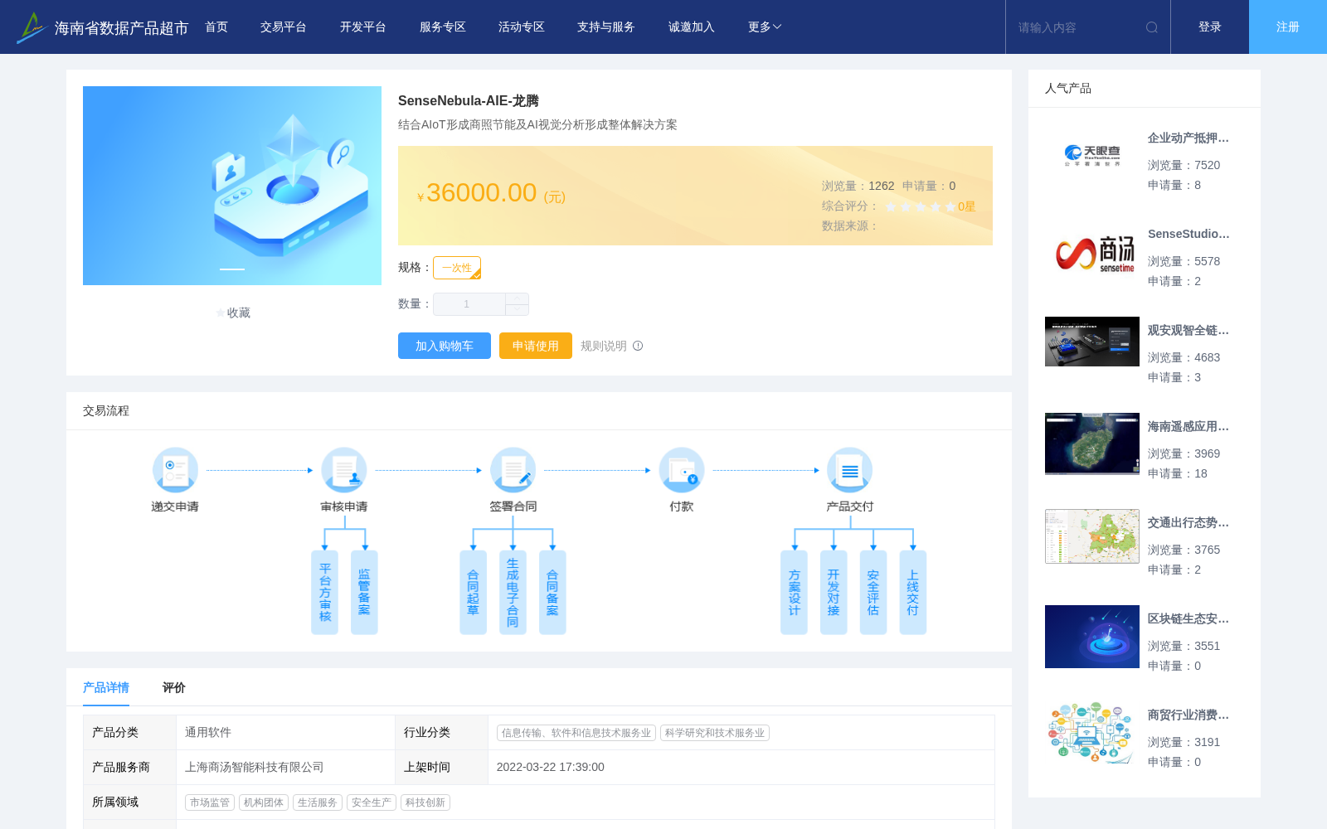Click the 市场监管 tag
Viewport: 1327px width, 829px height.
[210, 802]
